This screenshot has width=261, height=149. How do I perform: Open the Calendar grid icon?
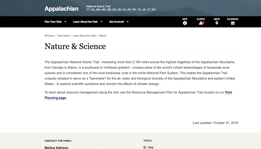coord(232,23)
